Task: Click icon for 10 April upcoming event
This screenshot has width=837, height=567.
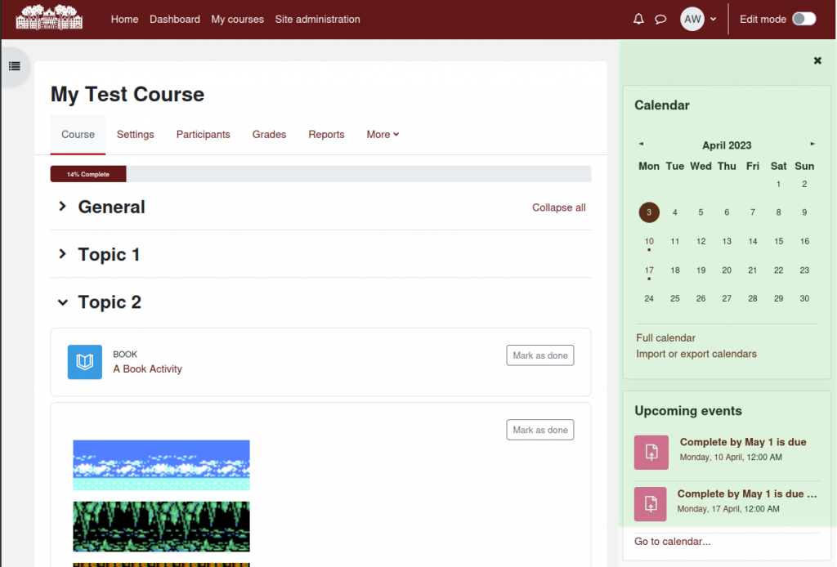Action: [x=651, y=453]
